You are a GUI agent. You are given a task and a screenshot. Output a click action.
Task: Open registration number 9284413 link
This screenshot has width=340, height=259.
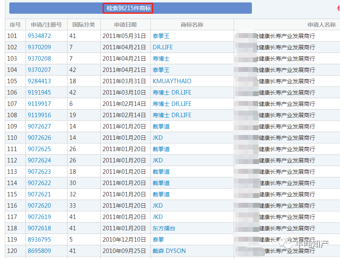tap(39, 81)
